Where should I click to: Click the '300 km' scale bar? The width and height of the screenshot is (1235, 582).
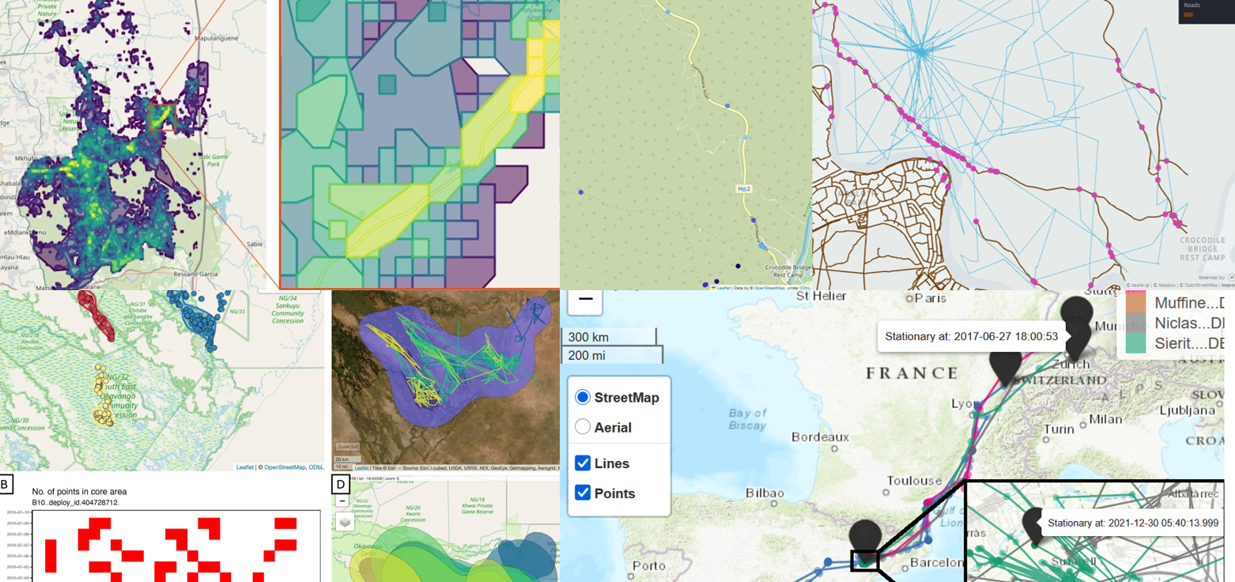tap(609, 337)
